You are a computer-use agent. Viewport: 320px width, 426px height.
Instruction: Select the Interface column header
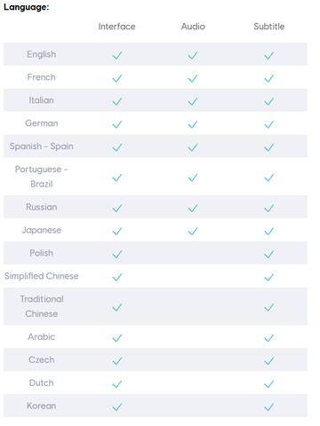pyautogui.click(x=116, y=27)
